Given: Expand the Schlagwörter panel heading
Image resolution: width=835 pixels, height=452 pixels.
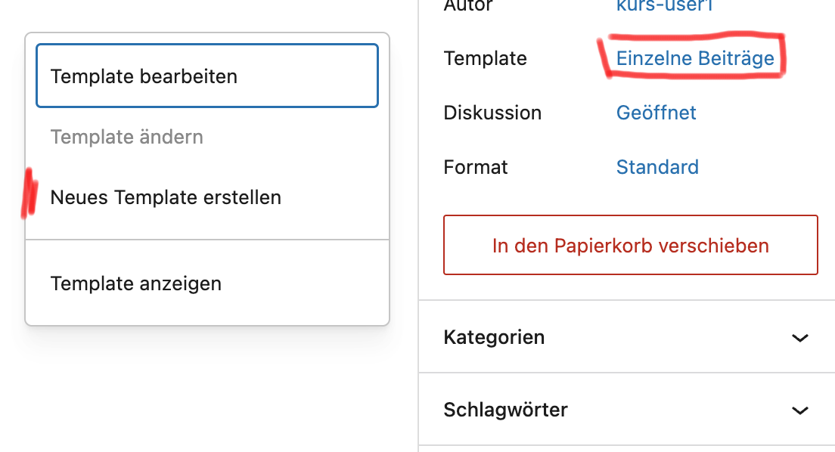Looking at the screenshot, I should tap(505, 410).
